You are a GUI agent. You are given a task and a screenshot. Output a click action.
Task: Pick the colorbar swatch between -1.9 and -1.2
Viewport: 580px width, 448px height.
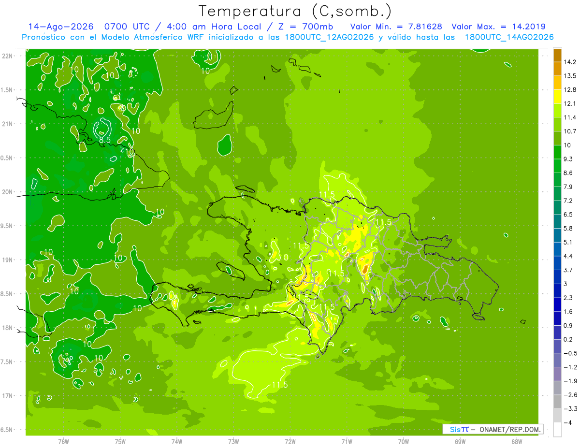[x=557, y=374]
